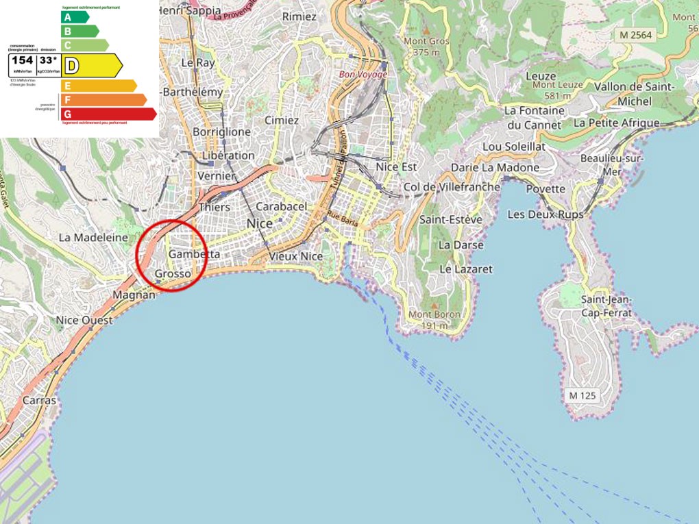
Task: Select the Nice Ouest district label
Action: coord(84,320)
